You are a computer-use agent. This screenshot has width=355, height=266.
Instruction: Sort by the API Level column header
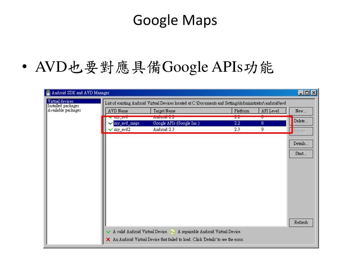[273, 111]
